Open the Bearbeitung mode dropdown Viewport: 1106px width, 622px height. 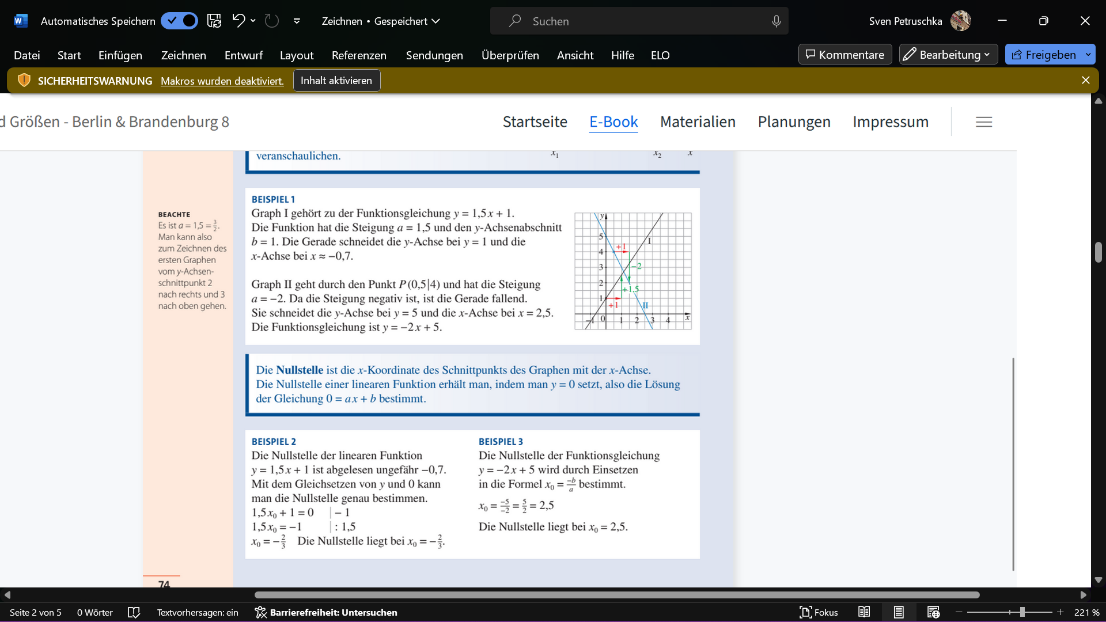pyautogui.click(x=948, y=54)
